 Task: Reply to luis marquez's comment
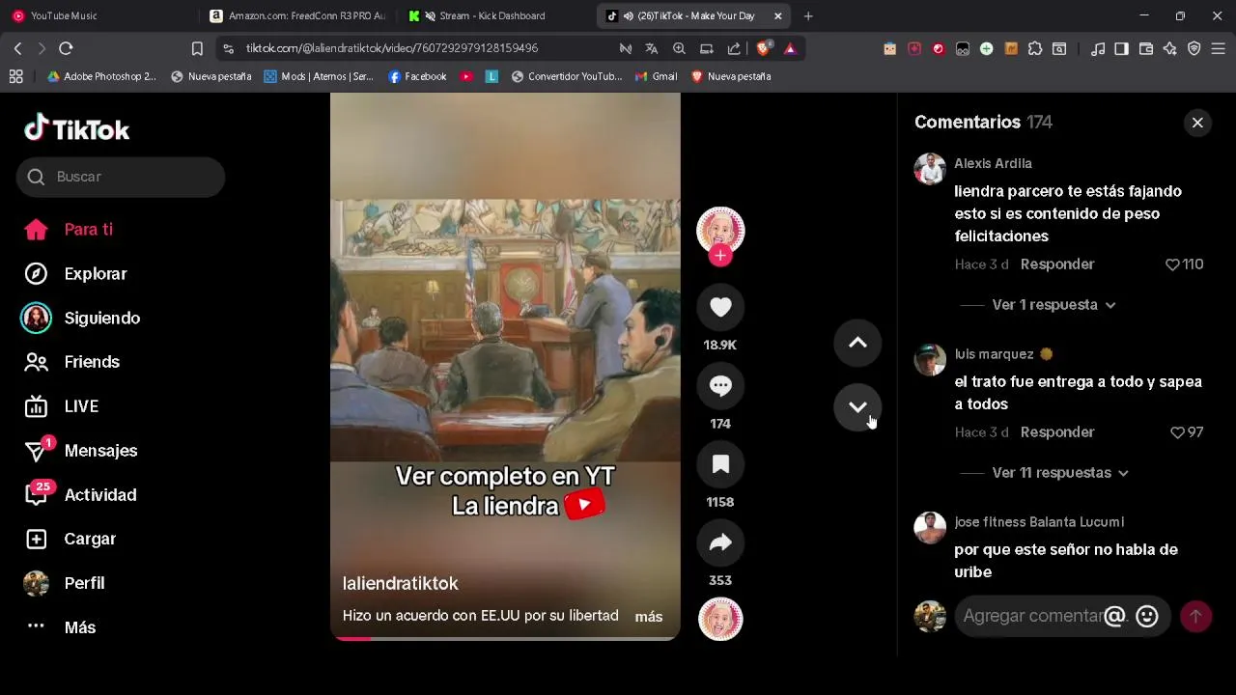[1057, 432]
